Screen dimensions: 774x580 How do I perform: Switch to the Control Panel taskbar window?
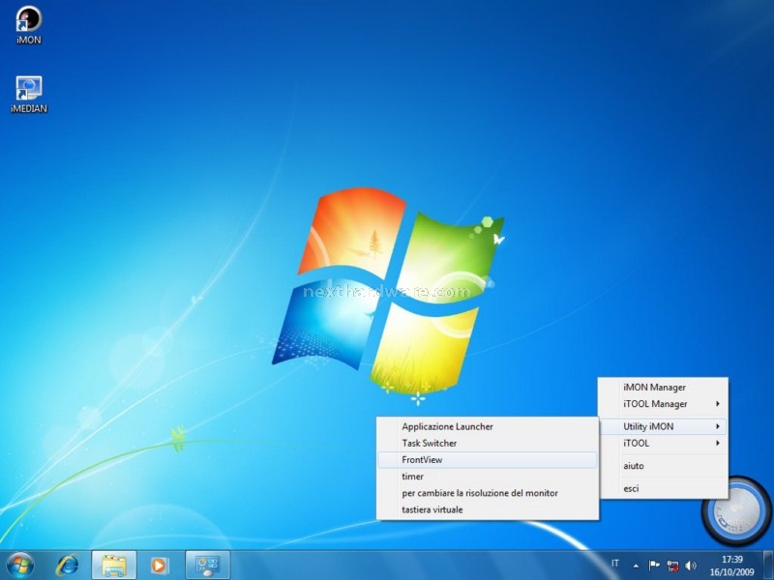pyautogui.click(x=208, y=565)
